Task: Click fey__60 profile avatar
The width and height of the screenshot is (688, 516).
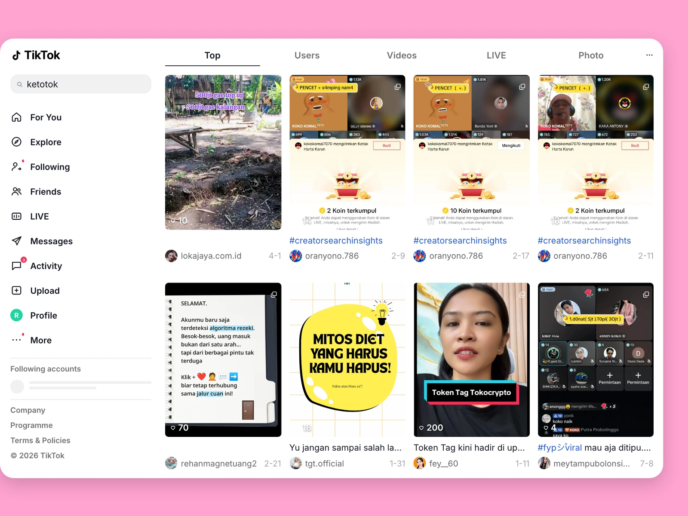Action: tap(420, 463)
